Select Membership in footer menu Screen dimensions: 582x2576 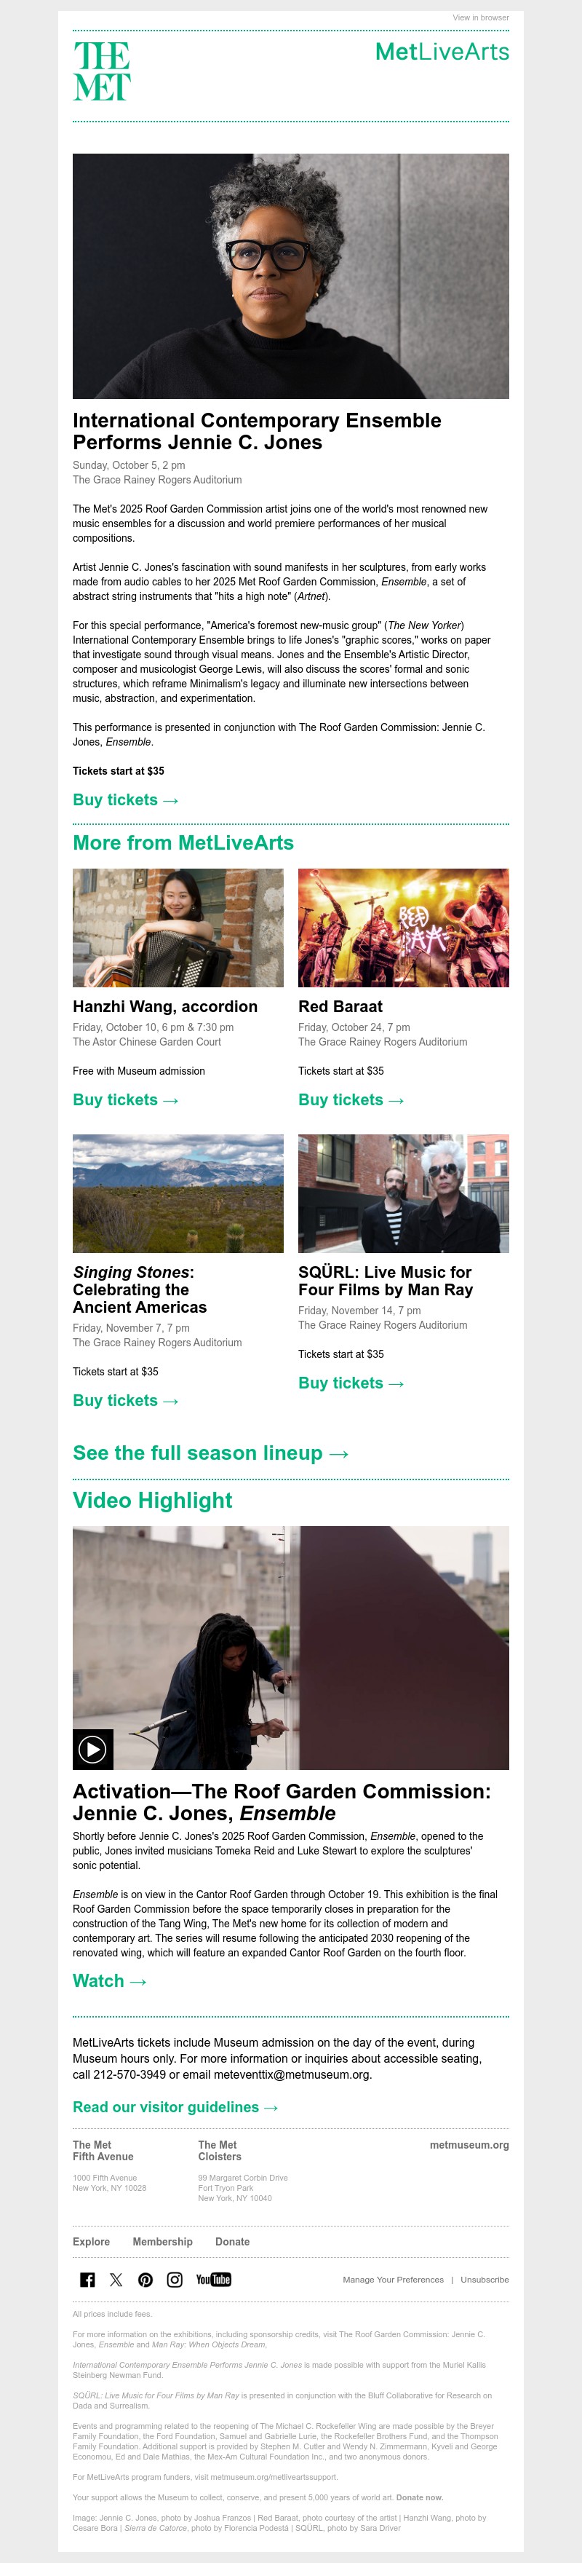pos(162,2242)
